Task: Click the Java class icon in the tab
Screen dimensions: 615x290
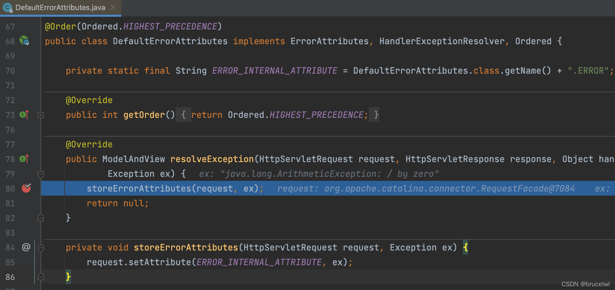Action: pos(7,7)
